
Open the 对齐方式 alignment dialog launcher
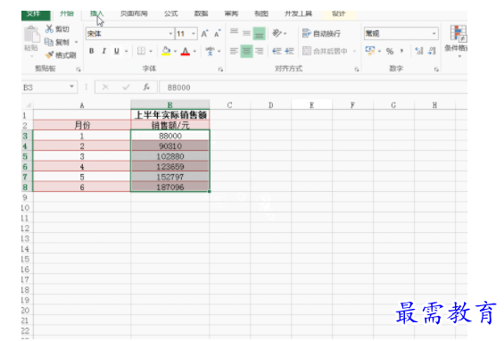(x=357, y=69)
